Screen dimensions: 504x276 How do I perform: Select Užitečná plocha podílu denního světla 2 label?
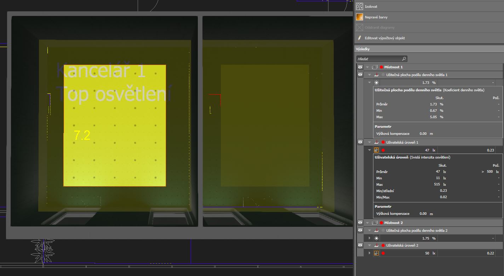point(417,230)
